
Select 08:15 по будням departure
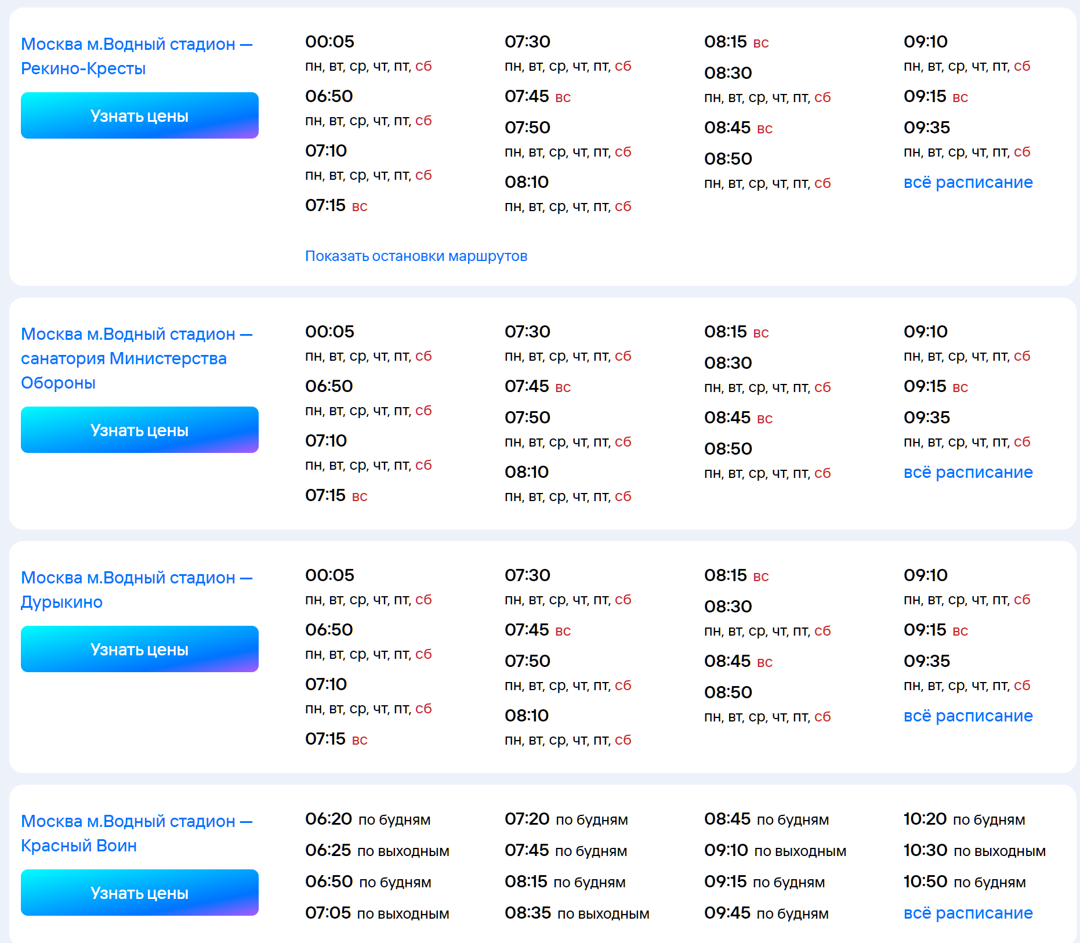pyautogui.click(x=565, y=882)
